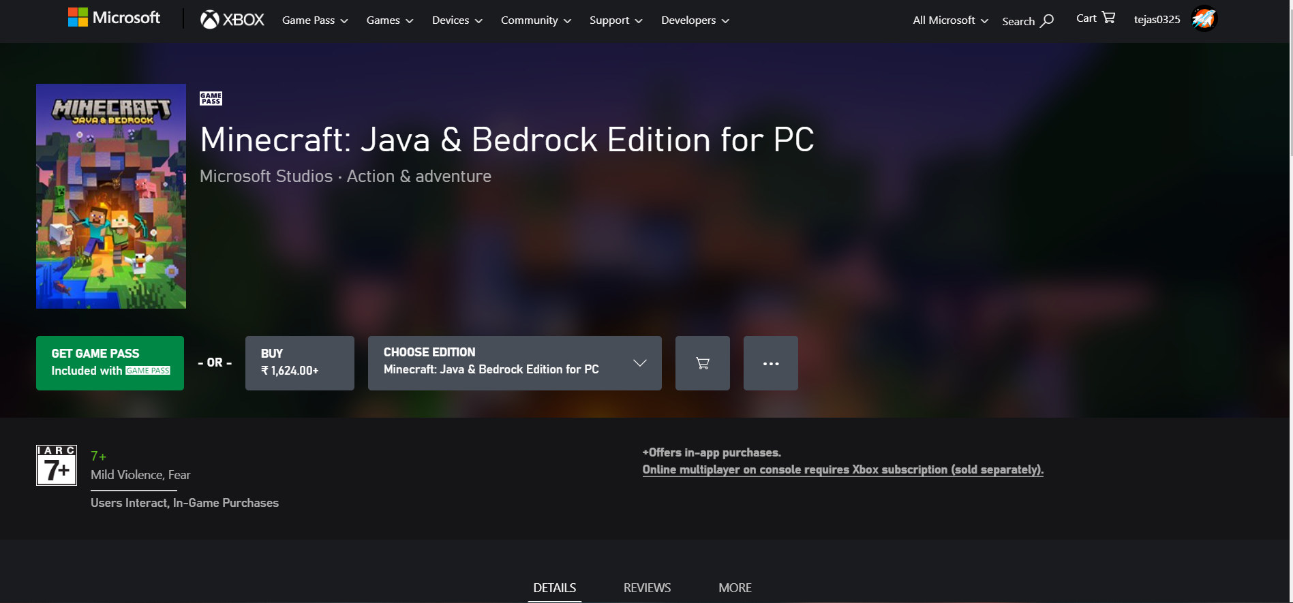Click the Action & adventure genre link

tap(419, 176)
